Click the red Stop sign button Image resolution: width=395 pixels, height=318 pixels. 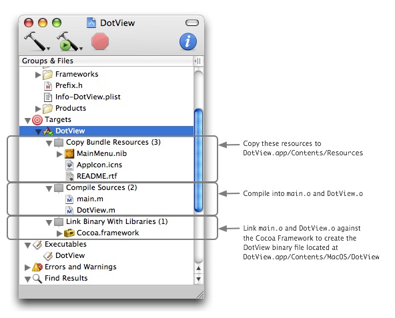coord(100,41)
